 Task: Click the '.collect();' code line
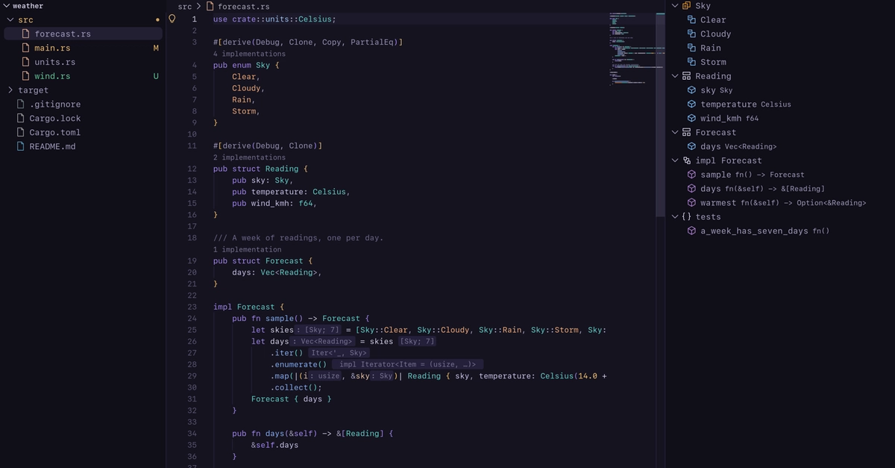[296, 387]
